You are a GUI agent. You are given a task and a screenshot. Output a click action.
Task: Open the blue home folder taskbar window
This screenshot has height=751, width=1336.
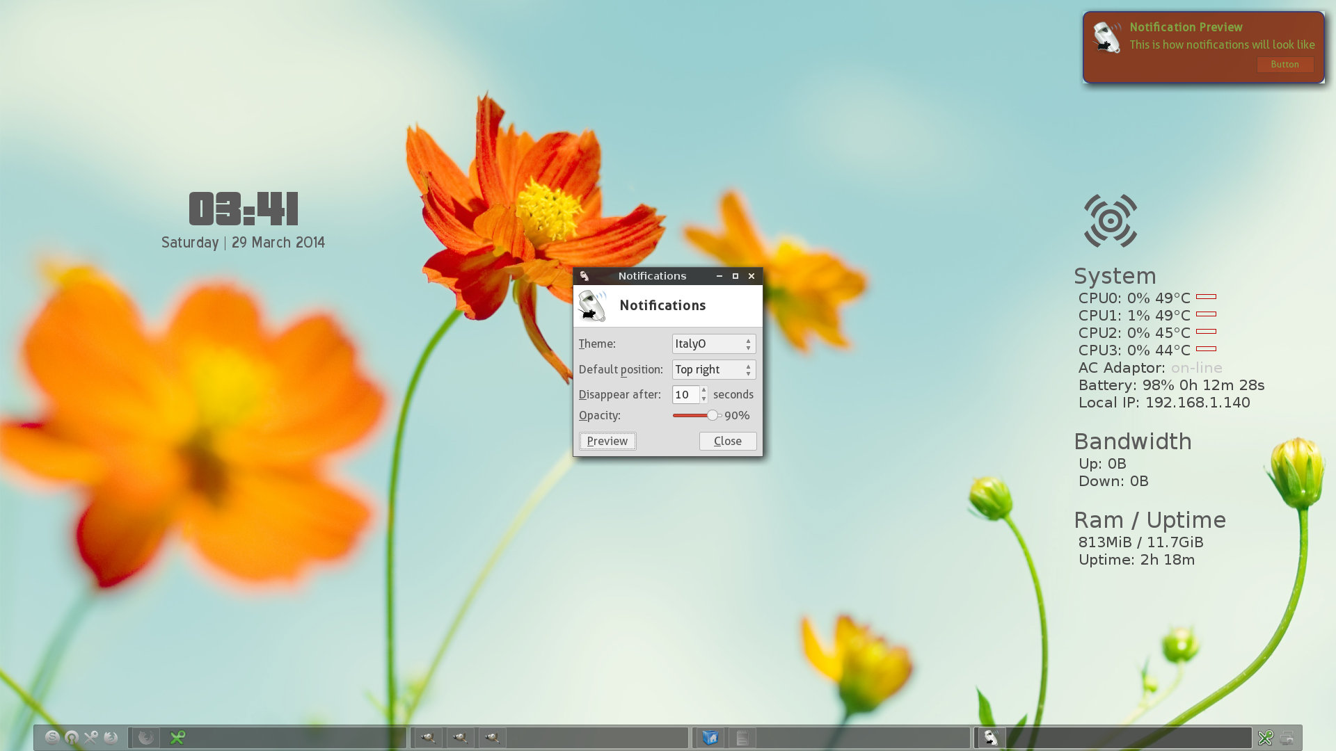click(x=710, y=738)
